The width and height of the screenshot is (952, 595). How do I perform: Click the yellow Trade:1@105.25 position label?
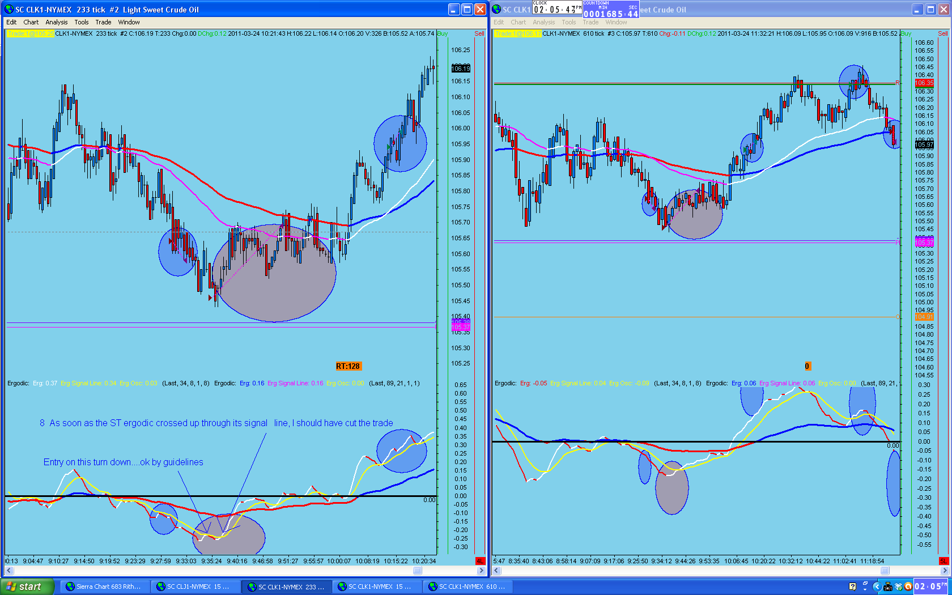point(31,33)
